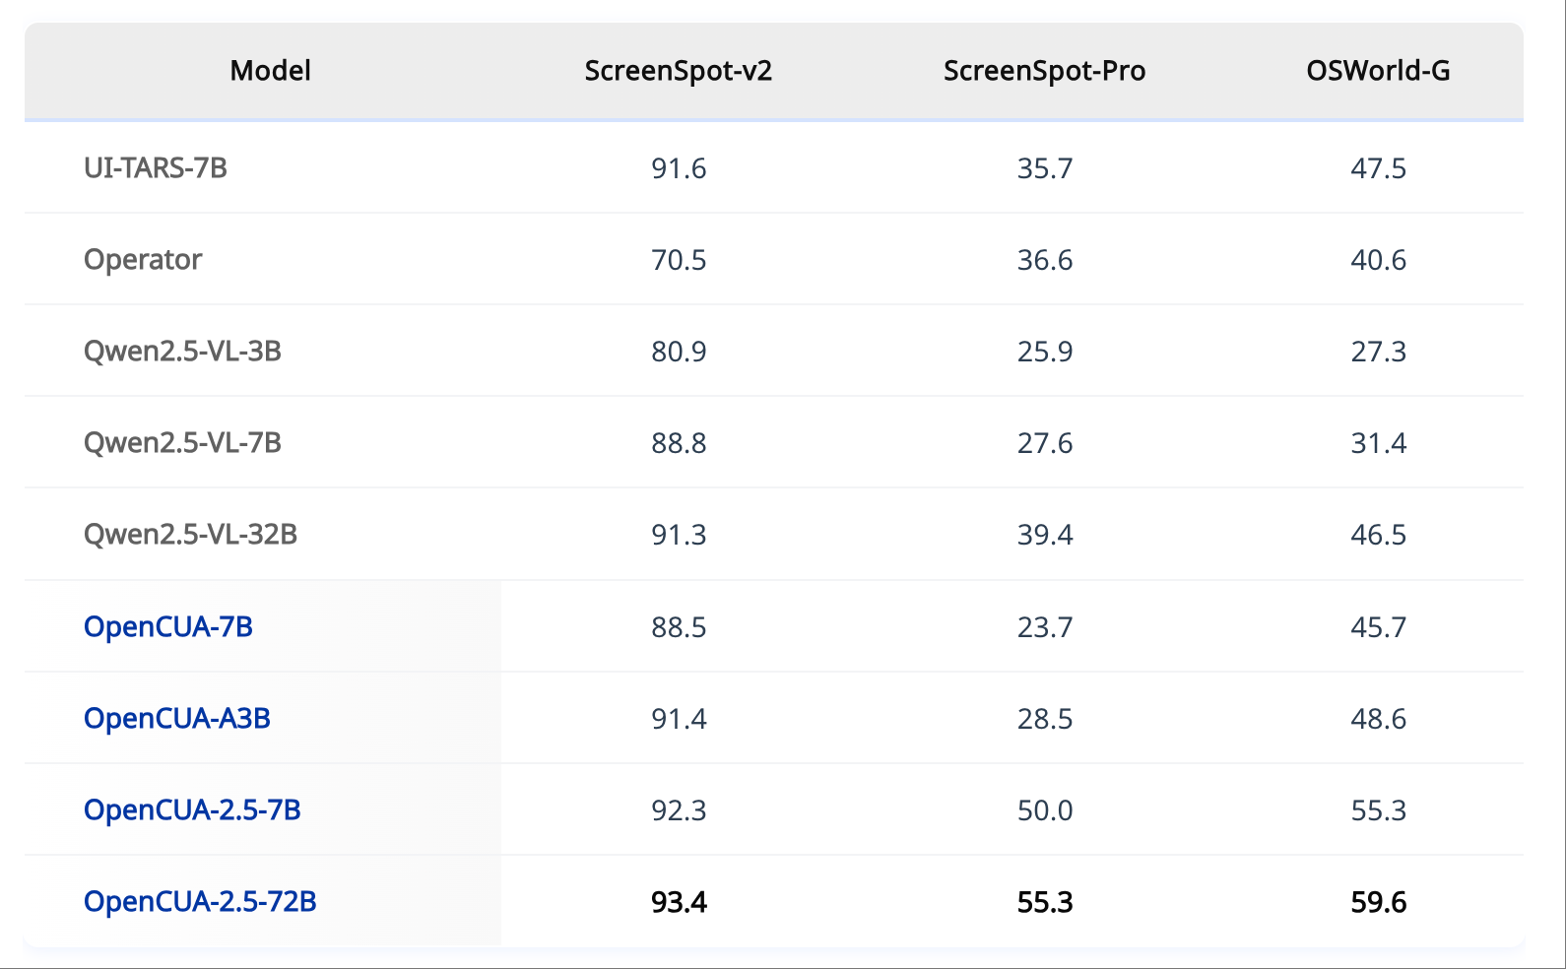Select the Qwen2.5-VL-7B model name

pos(182,443)
